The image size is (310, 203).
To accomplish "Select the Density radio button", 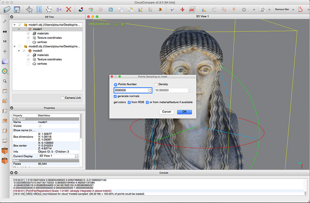I will 156,85.
